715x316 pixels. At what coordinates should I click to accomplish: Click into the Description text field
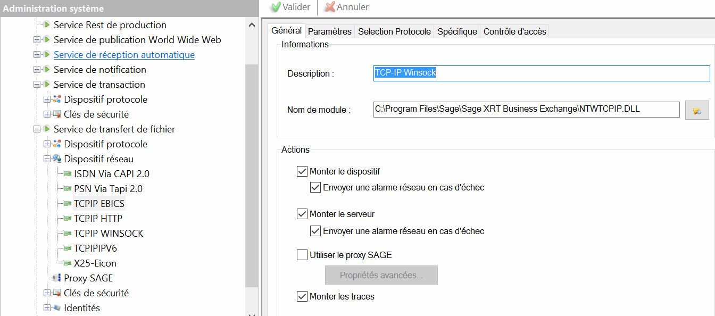pos(542,73)
